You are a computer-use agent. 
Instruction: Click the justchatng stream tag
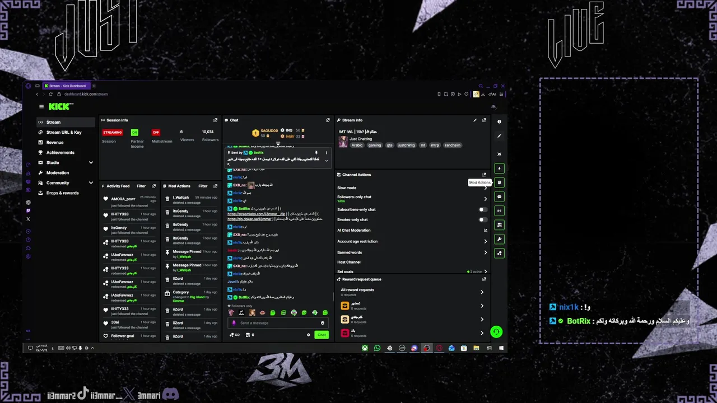[407, 145]
